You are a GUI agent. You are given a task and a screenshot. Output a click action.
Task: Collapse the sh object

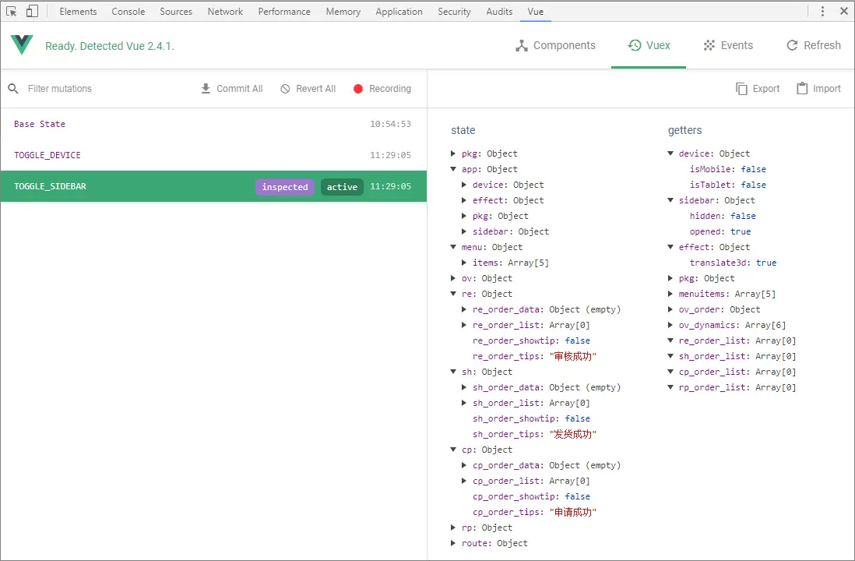pos(453,372)
